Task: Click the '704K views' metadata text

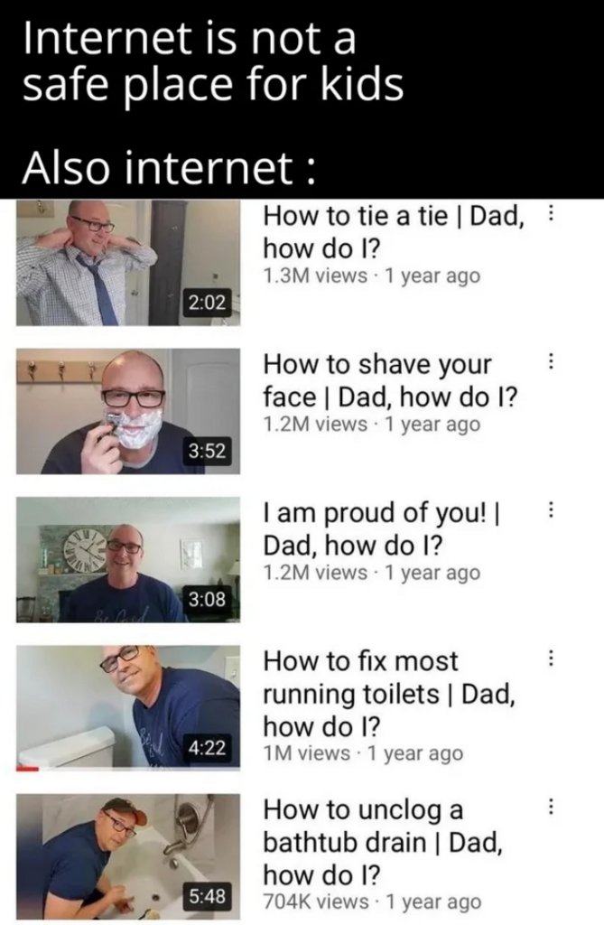Action: click(316, 902)
